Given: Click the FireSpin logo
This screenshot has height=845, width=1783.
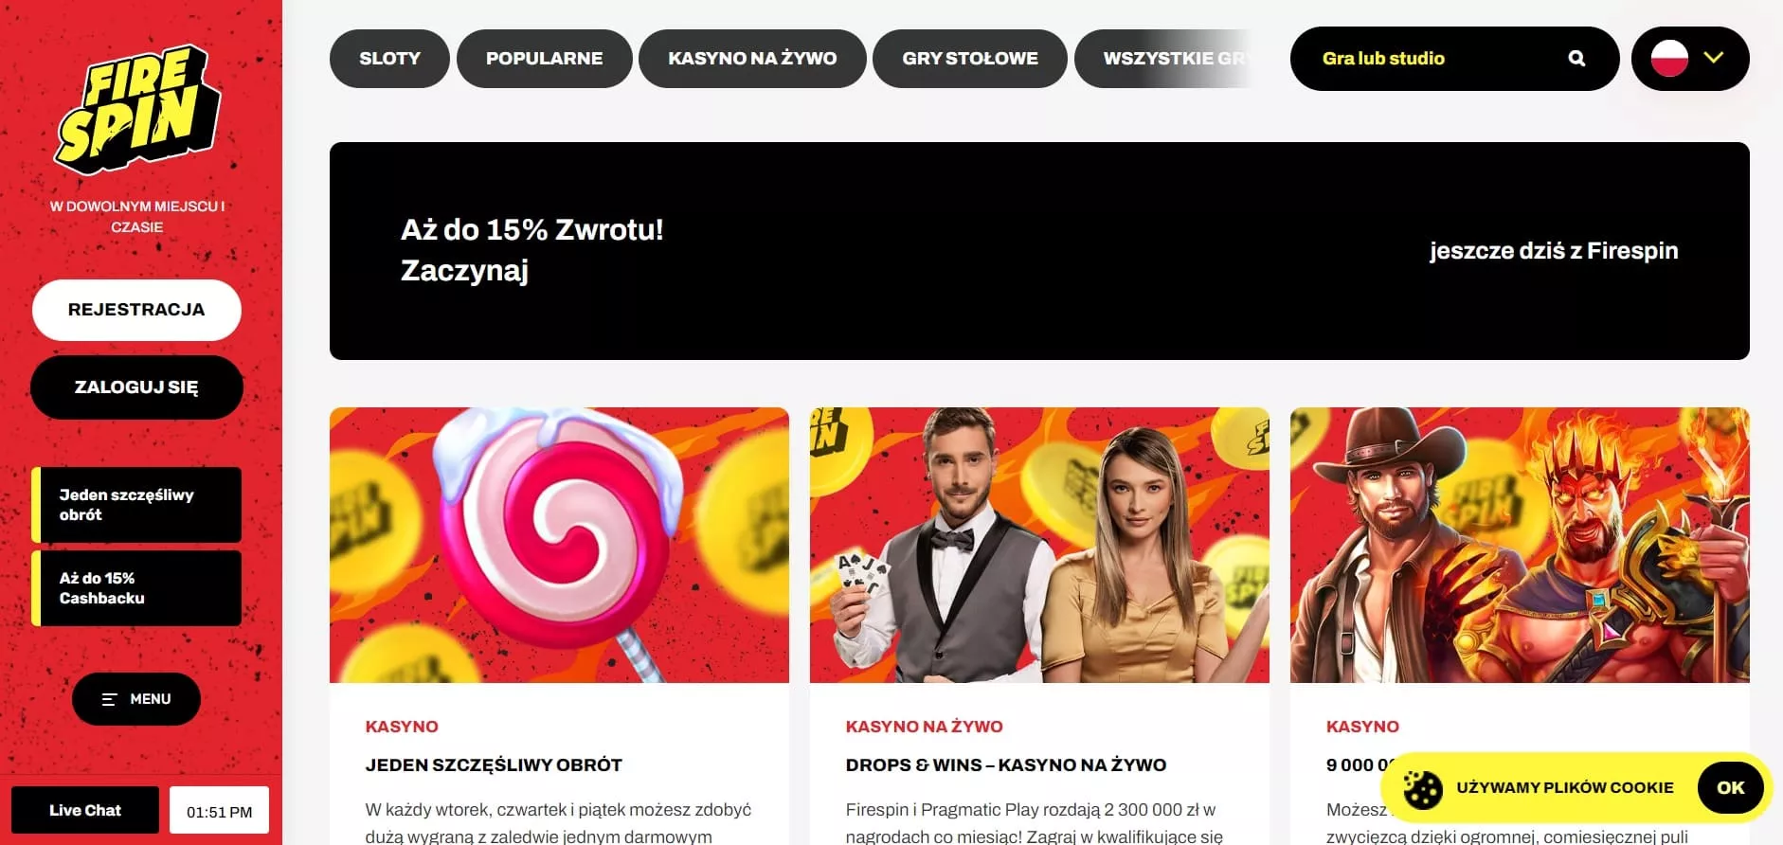Looking at the screenshot, I should pos(138,111).
